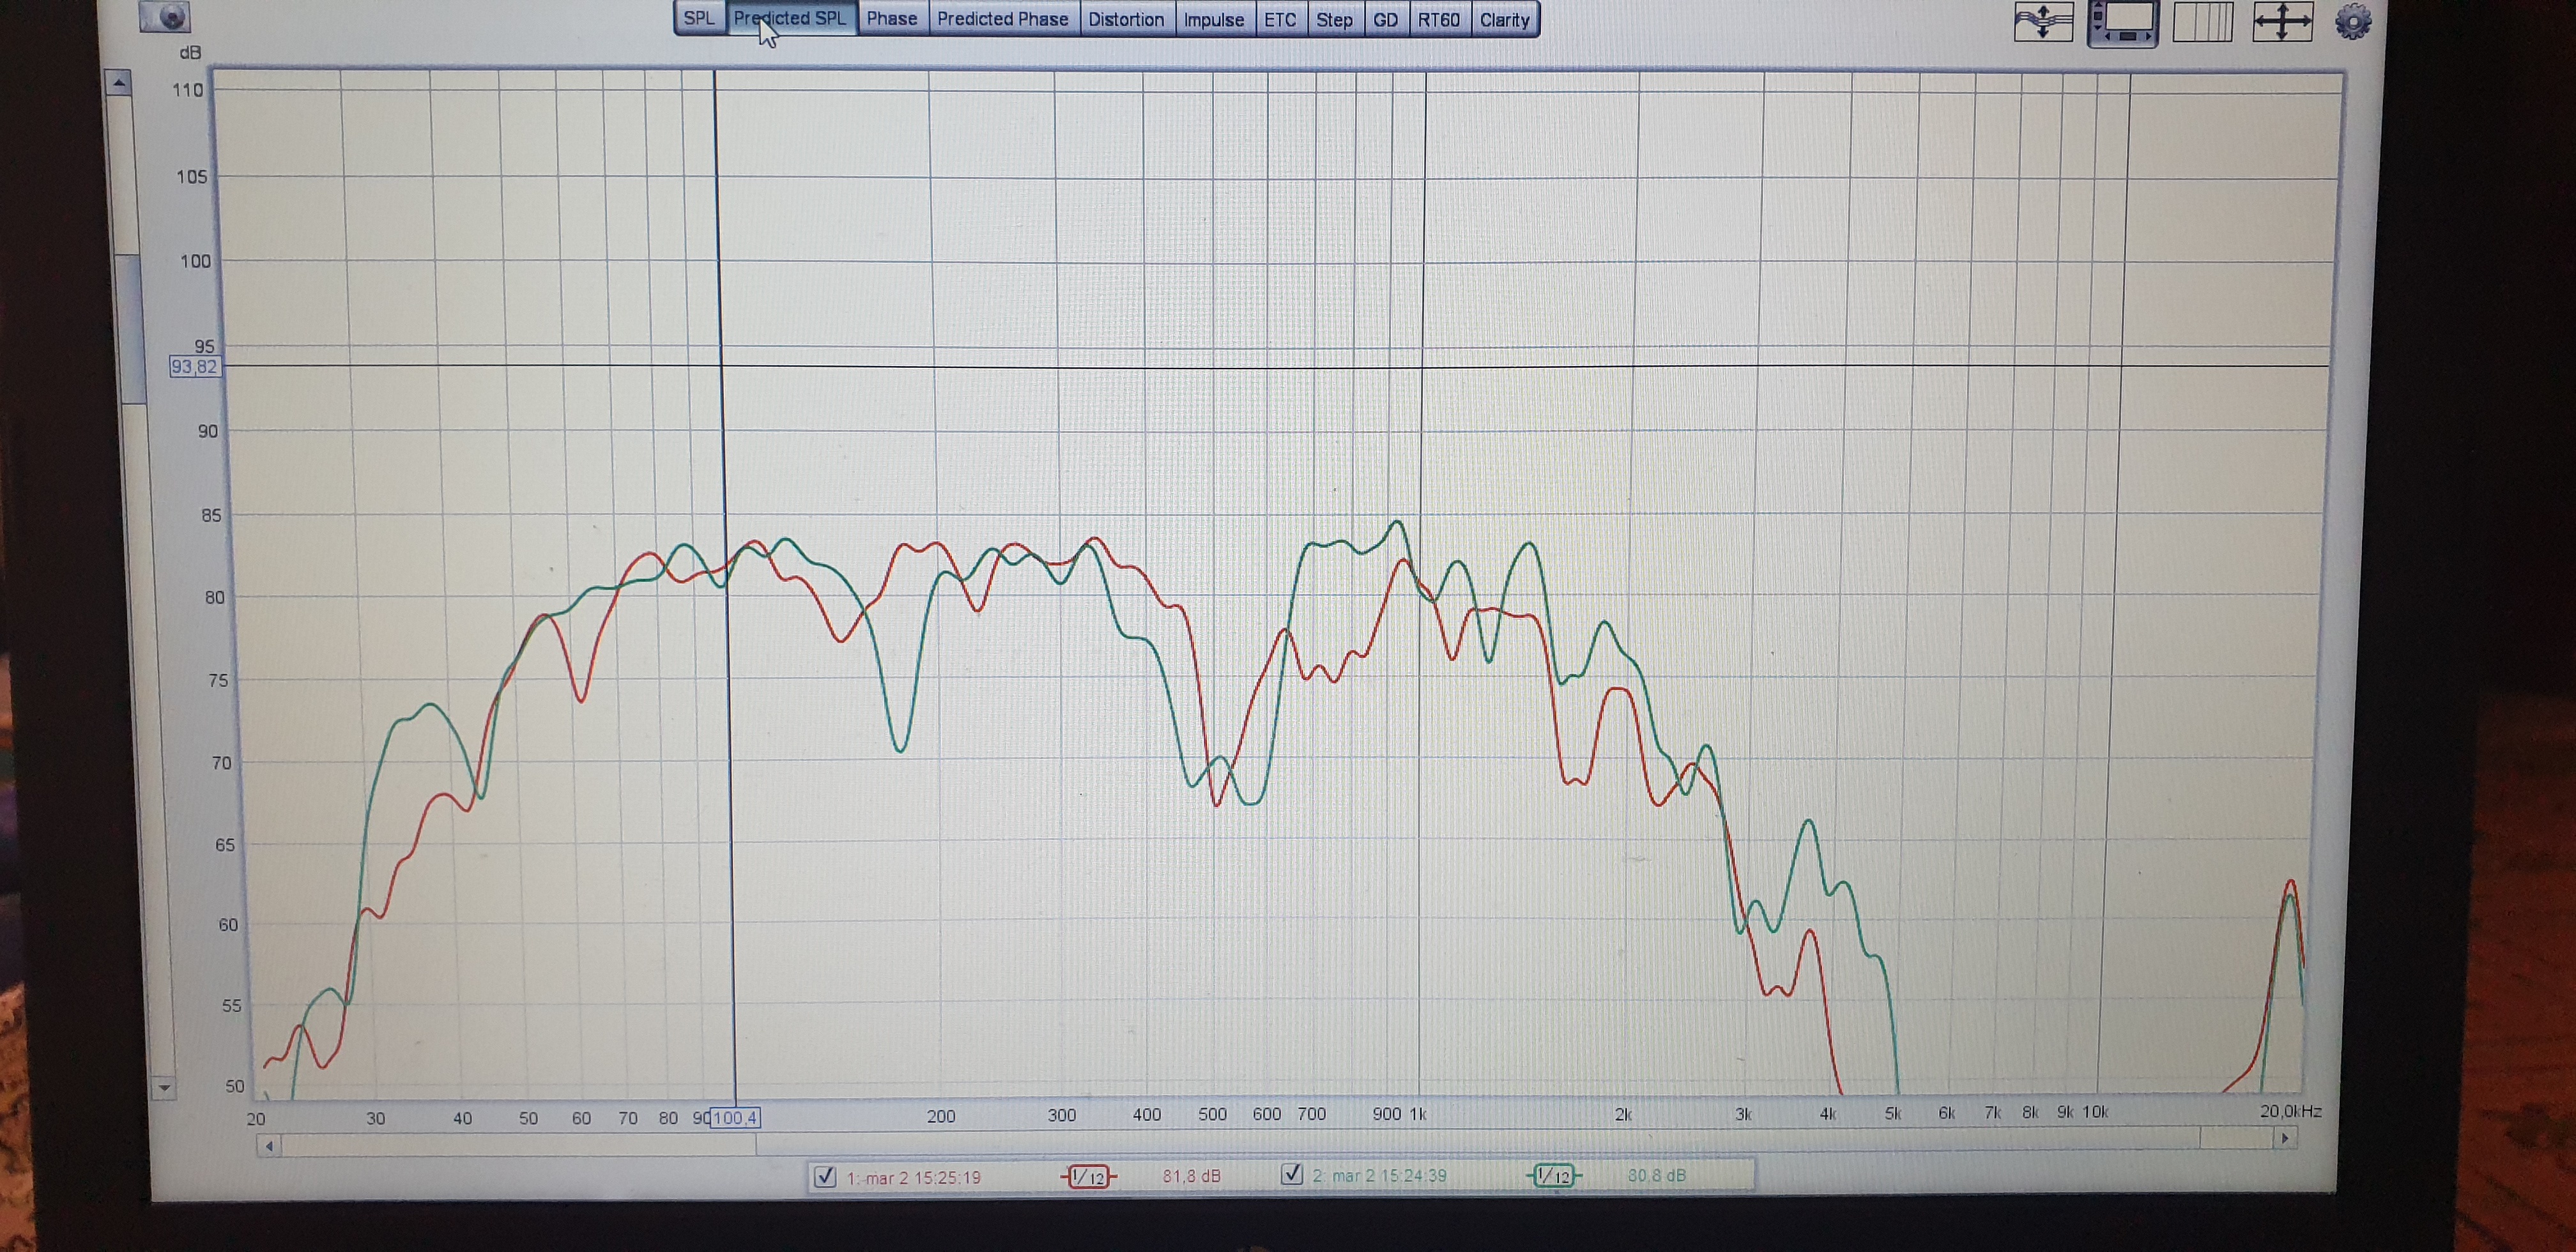The image size is (2576, 1252).
Task: Open the Phase tab
Action: click(892, 19)
